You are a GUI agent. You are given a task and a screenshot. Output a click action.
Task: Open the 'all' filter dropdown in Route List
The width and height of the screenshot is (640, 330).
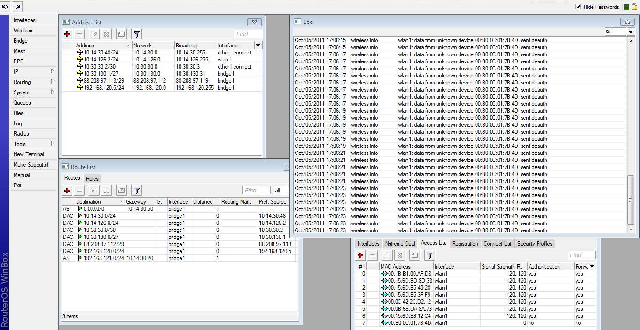(x=281, y=190)
